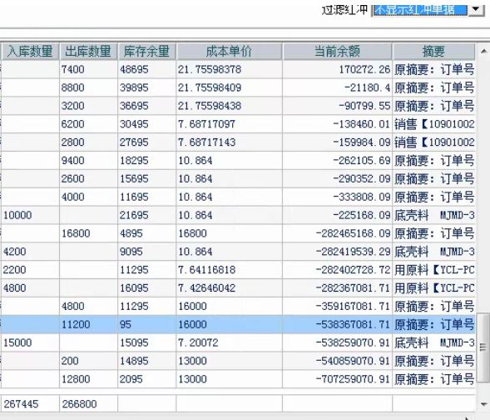Select cell with balance -707259070.91
This screenshot has width=490, height=420.
[x=337, y=379]
